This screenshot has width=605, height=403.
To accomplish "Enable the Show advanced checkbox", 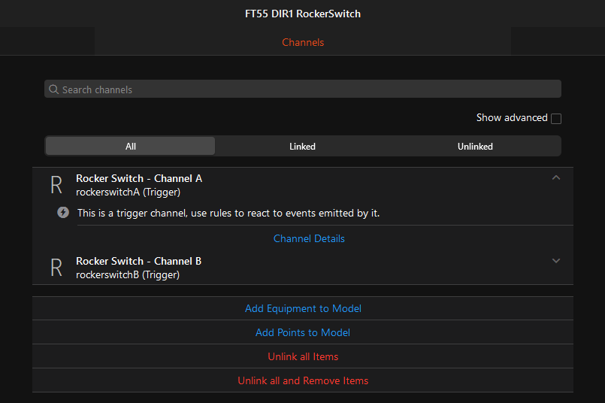I will (x=556, y=118).
